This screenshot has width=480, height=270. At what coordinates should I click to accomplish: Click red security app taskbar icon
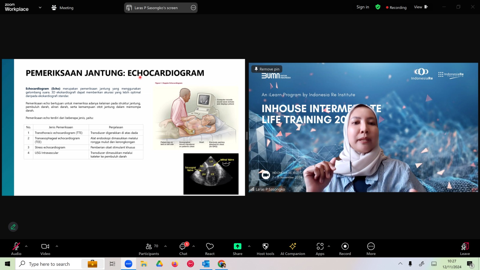[x=190, y=264]
